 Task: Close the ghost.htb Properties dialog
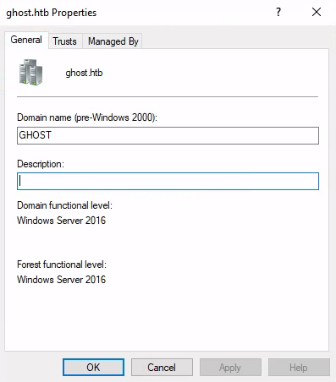pos(317,12)
